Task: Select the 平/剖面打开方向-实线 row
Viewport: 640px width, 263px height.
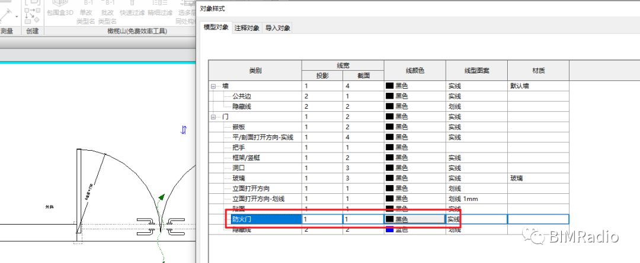Action: [x=263, y=137]
